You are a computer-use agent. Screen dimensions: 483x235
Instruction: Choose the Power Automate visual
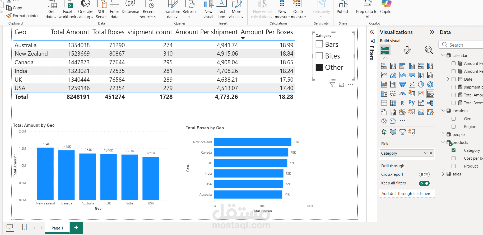click(x=393, y=121)
